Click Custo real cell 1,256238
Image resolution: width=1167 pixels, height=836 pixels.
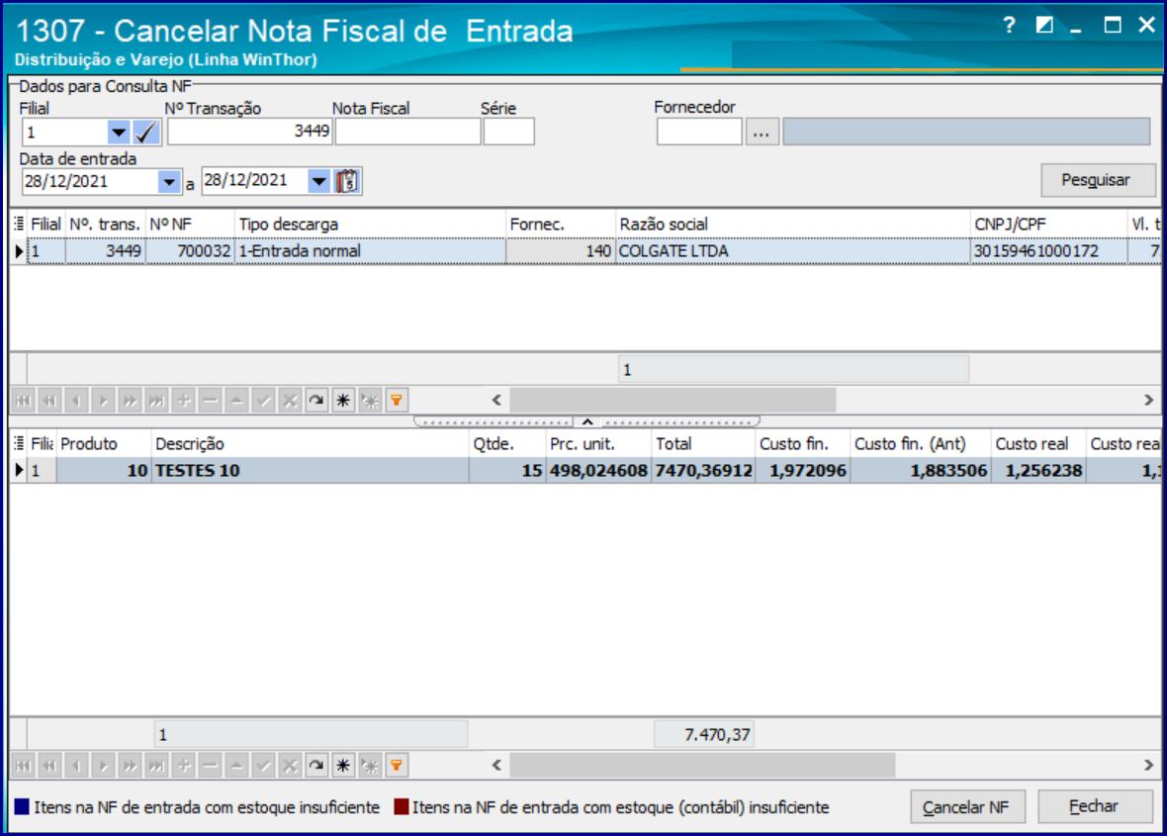pos(1038,471)
